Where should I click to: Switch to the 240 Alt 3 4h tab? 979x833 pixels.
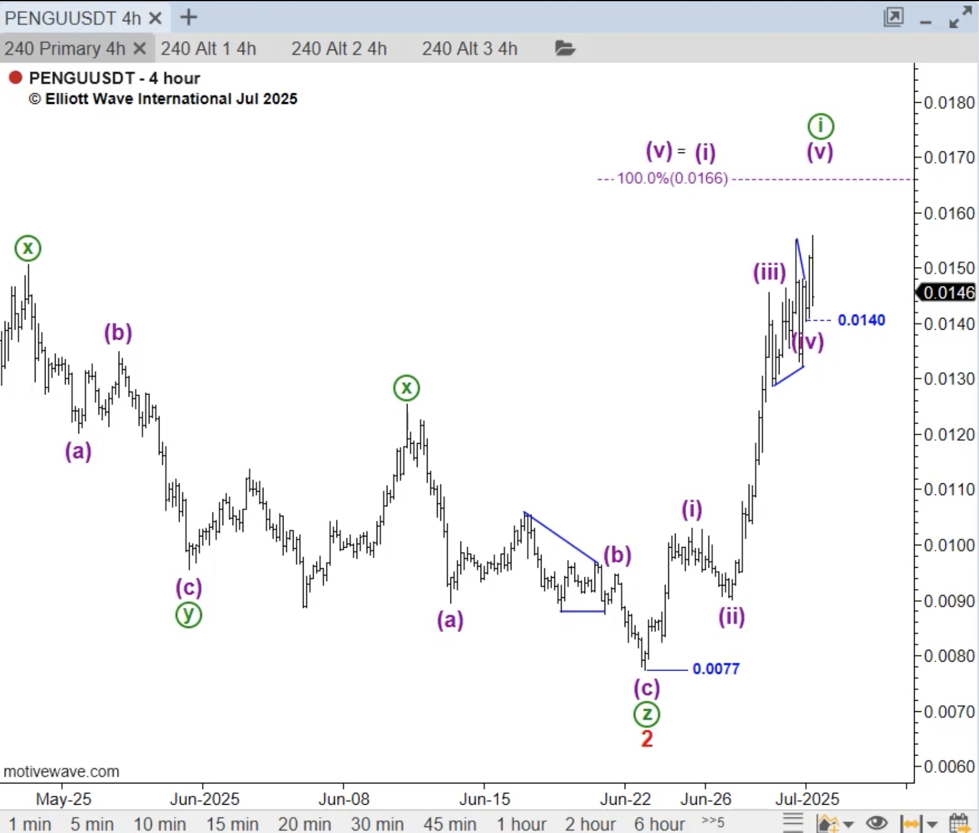point(469,48)
